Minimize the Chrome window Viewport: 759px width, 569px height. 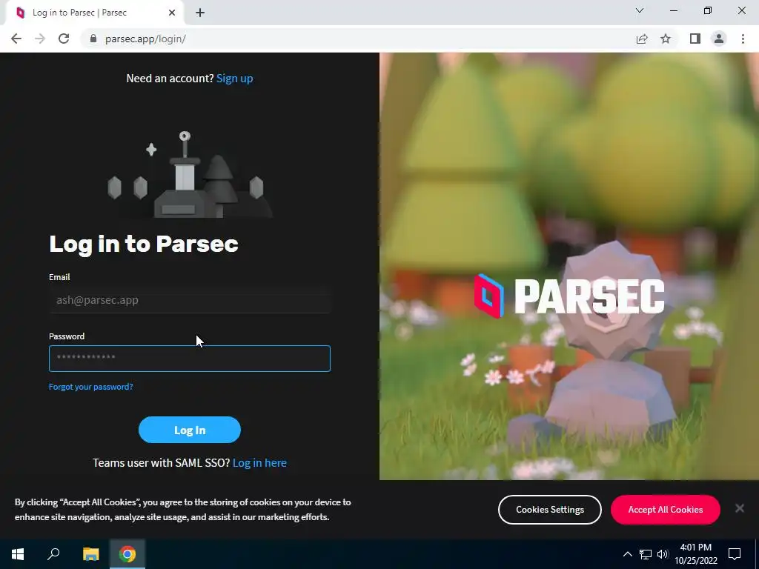[x=674, y=10]
